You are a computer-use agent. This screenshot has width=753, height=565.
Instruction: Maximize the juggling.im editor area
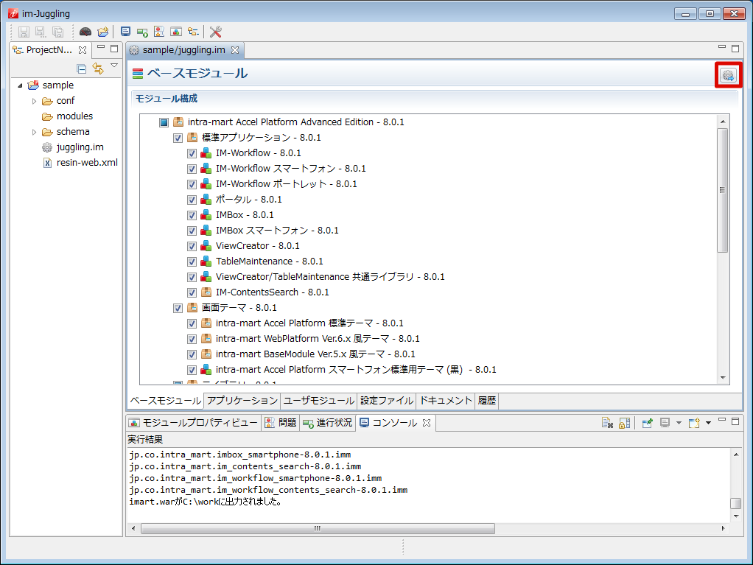point(735,48)
